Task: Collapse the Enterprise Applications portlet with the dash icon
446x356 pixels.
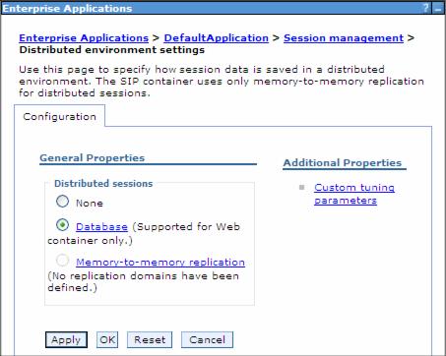Action: tap(438, 9)
